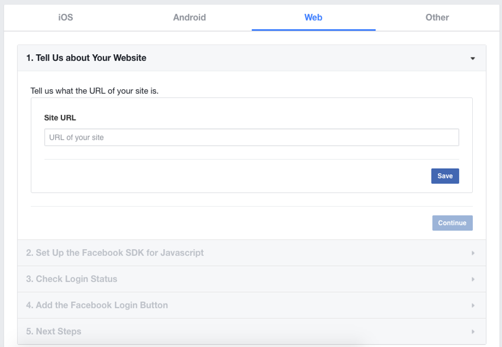
Task: View the Other platform tab
Action: tap(437, 17)
